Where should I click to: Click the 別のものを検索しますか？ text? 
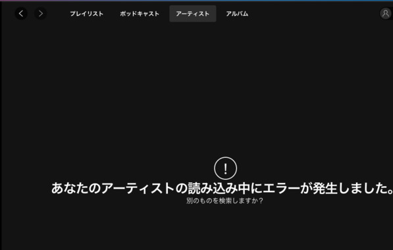coord(224,201)
